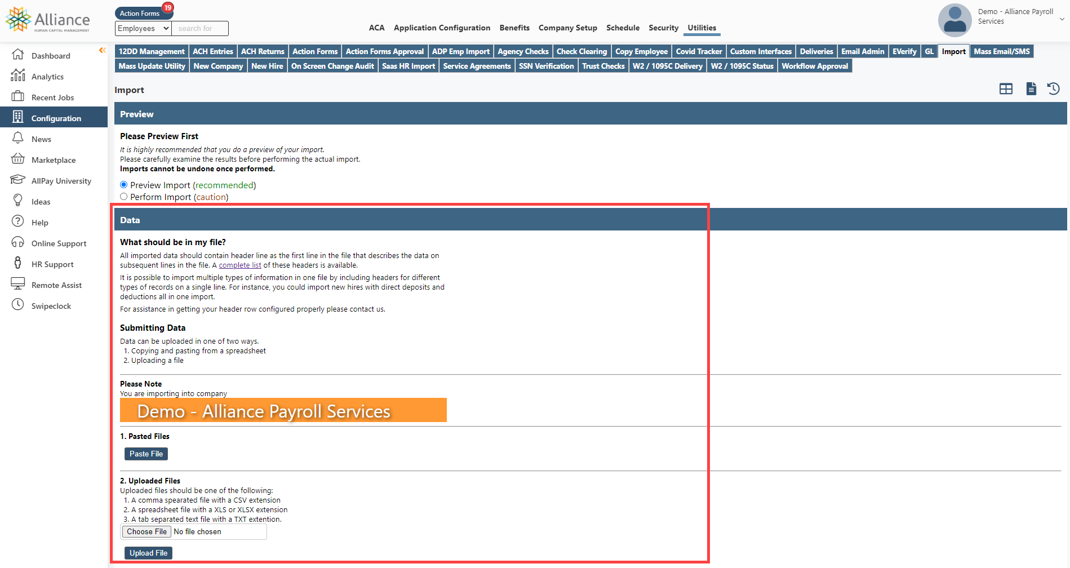Click the Choose File button
1070x568 pixels.
(x=147, y=531)
